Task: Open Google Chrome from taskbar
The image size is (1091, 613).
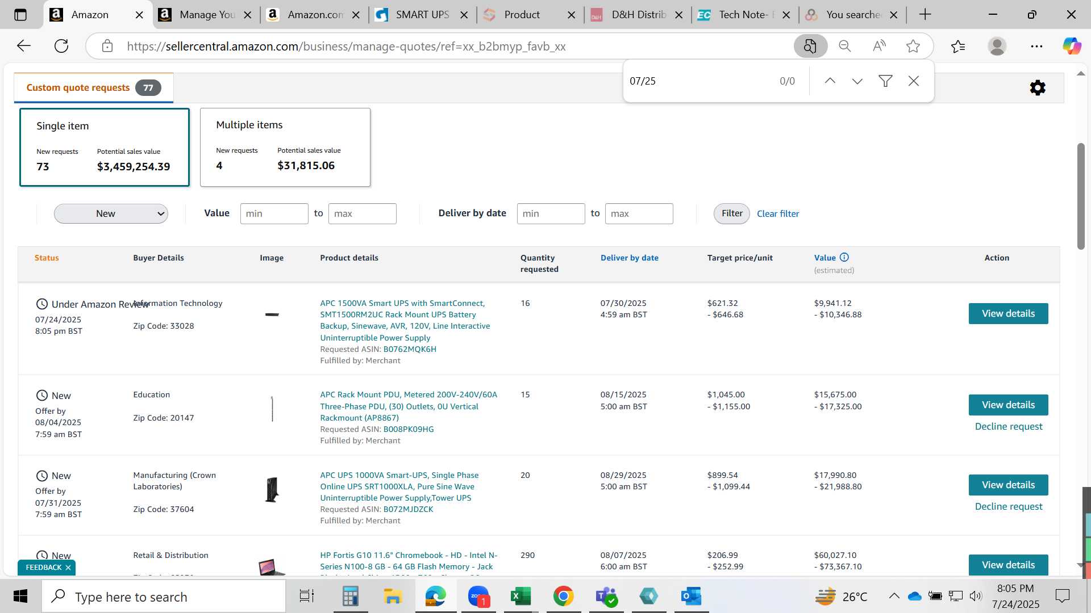Action: 563,597
